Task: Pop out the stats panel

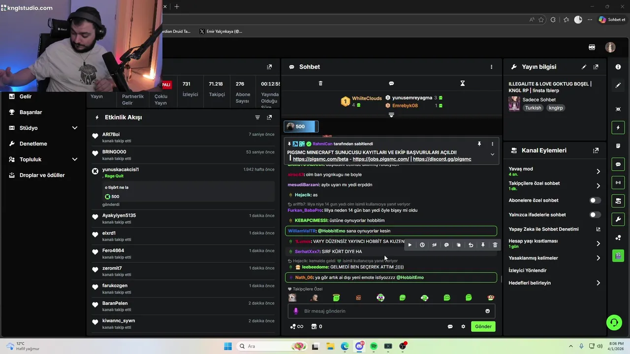Action: [269, 67]
